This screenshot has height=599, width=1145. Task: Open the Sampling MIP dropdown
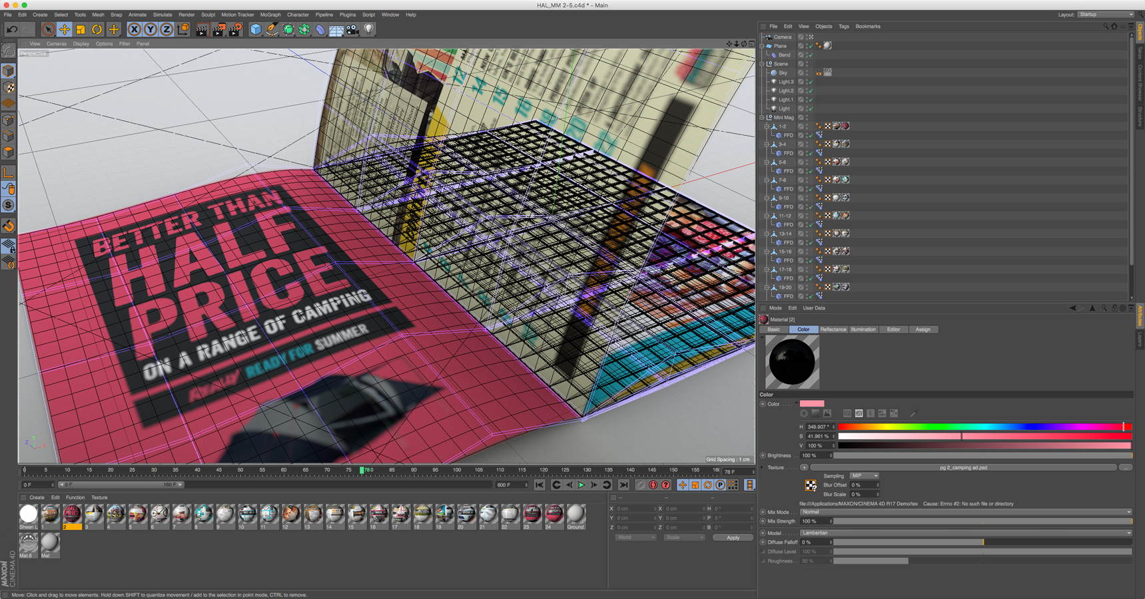[x=864, y=476]
